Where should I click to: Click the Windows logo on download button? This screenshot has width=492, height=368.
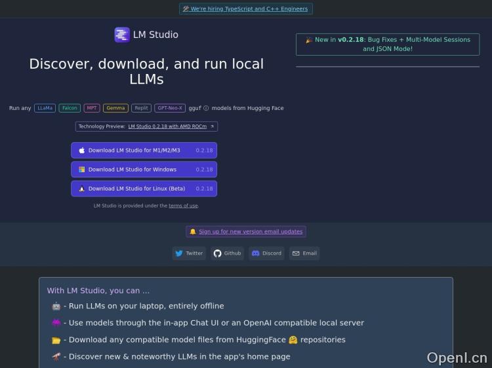pos(82,170)
